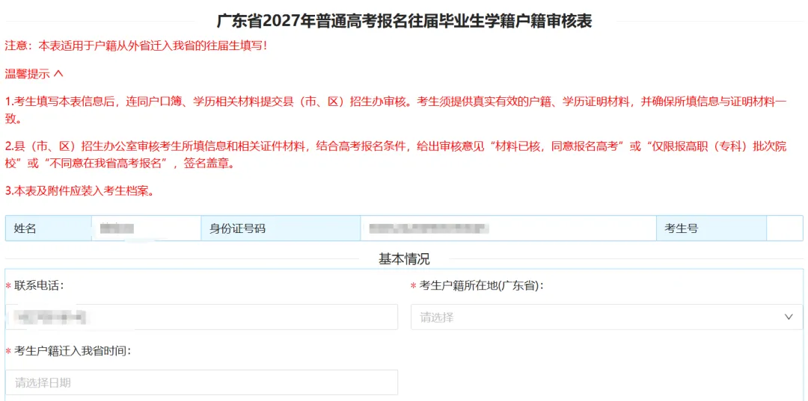Collapse the 温馨提示 tips section
The width and height of the screenshot is (808, 401).
[34, 74]
